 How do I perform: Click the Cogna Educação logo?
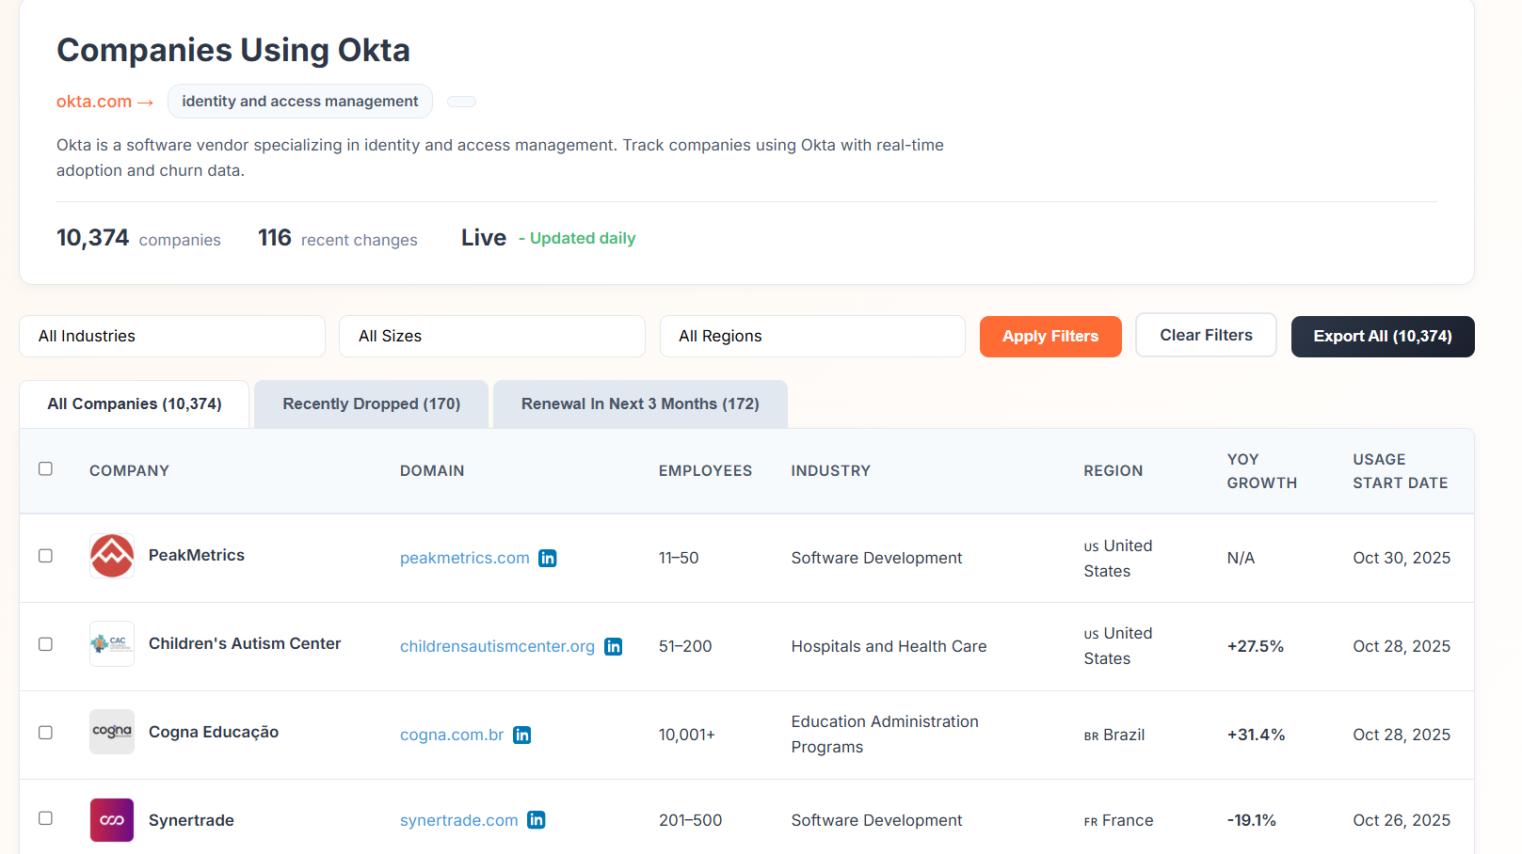(112, 732)
